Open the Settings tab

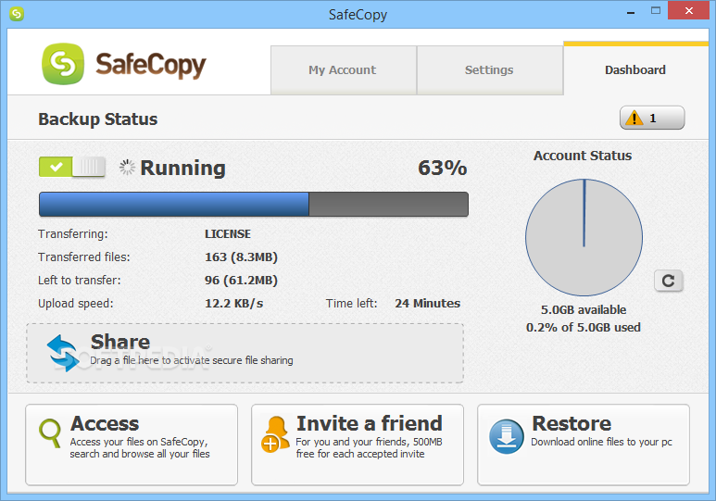pos(489,69)
